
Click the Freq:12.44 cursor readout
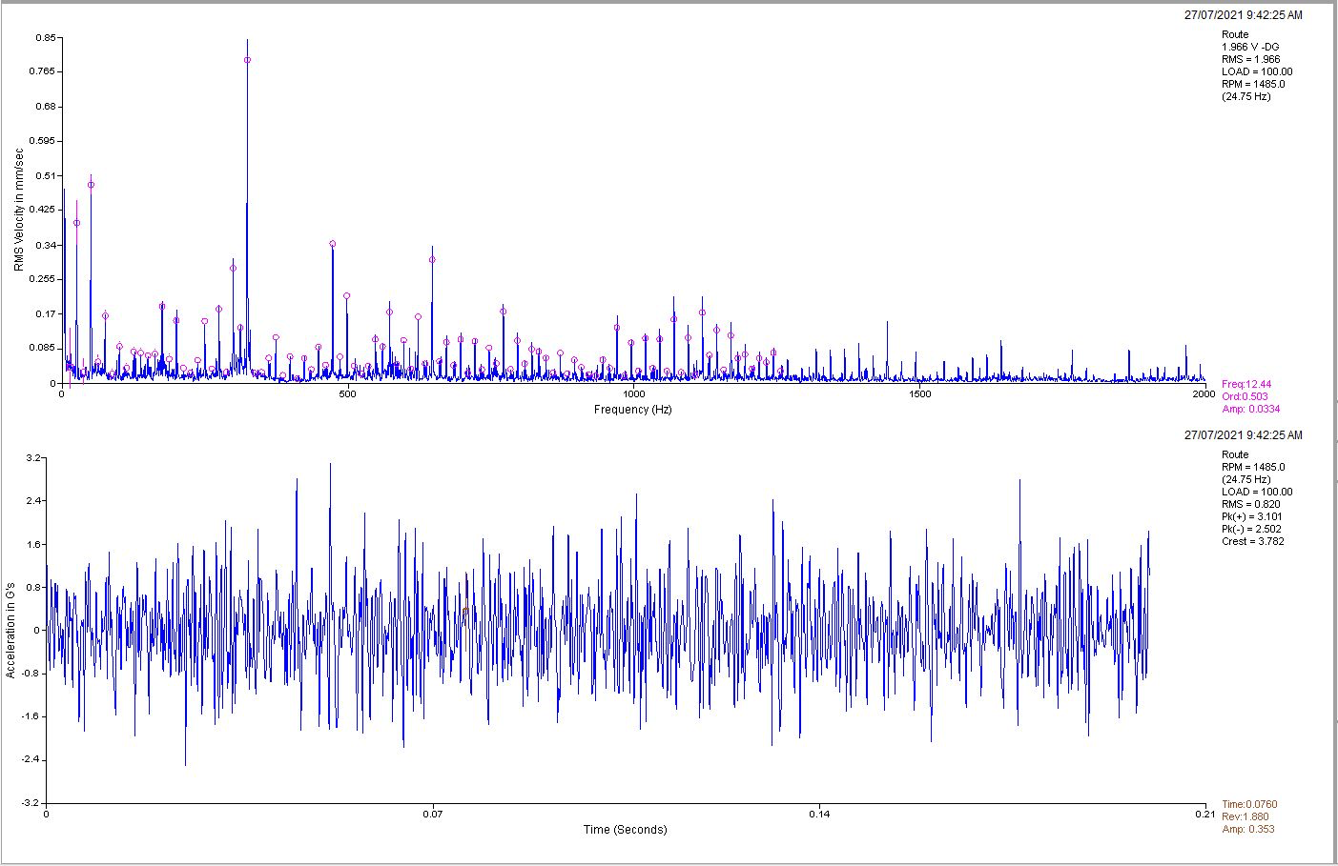coord(1246,384)
